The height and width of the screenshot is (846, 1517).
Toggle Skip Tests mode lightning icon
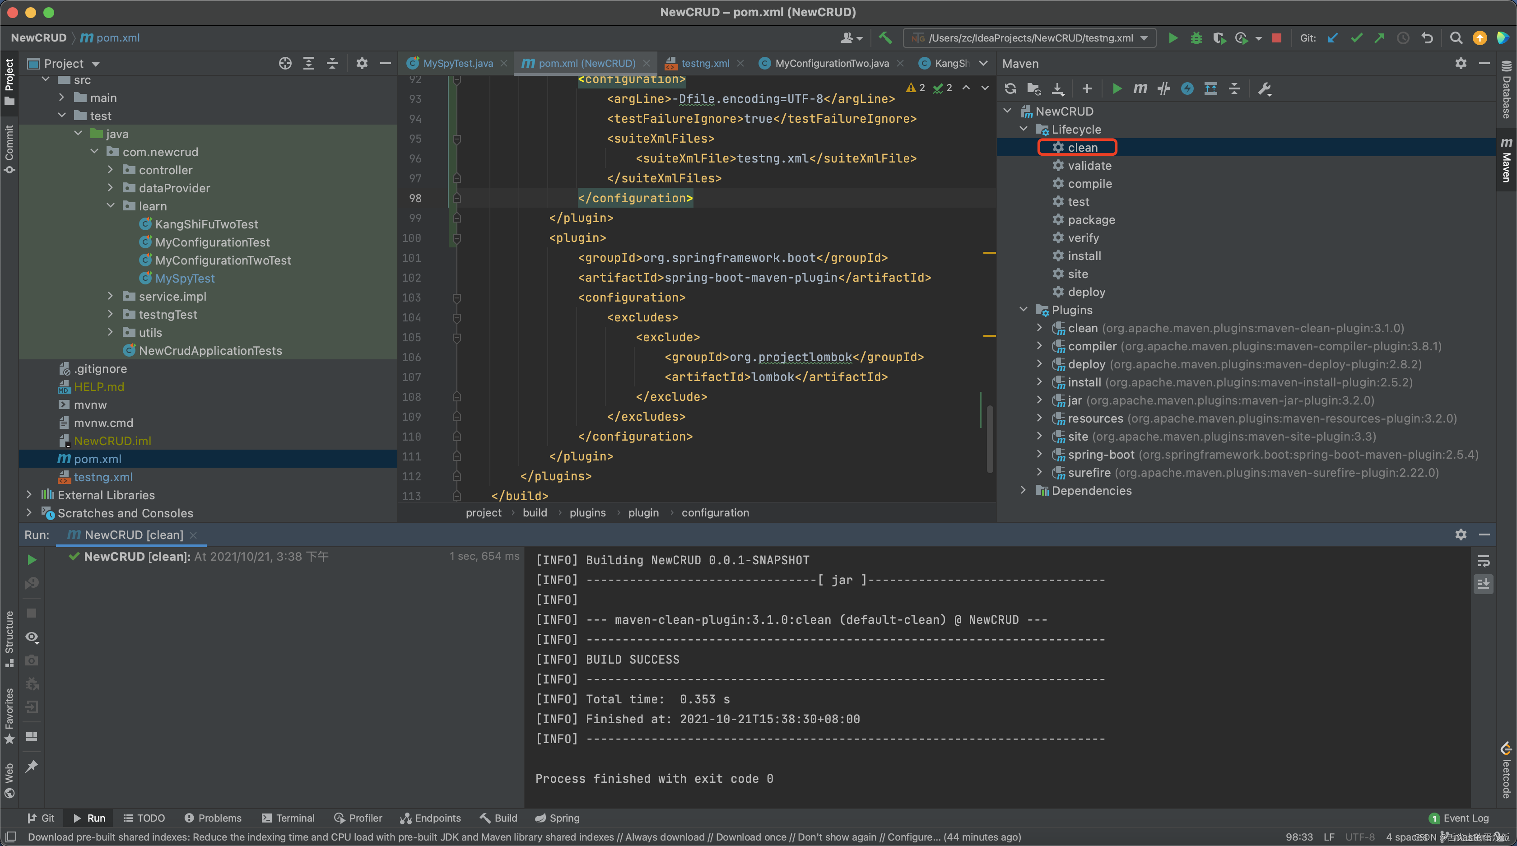coord(1187,89)
